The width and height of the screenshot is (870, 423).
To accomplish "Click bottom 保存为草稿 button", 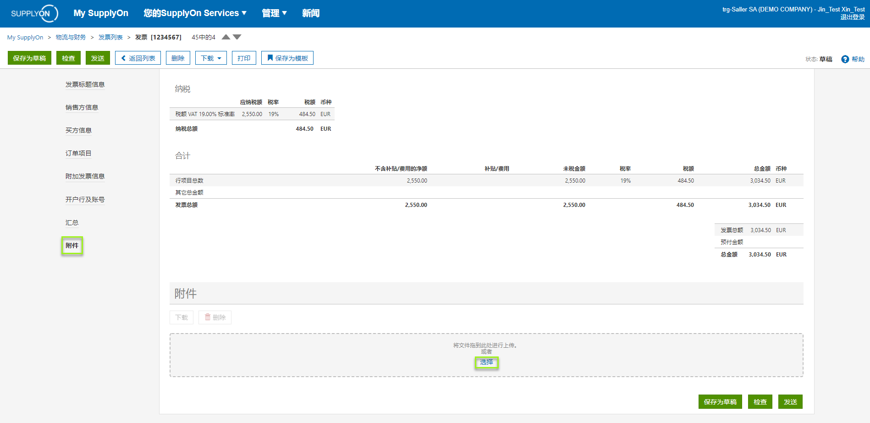I will point(720,402).
